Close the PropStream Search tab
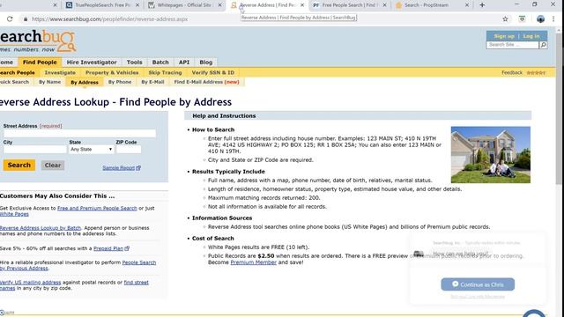This screenshot has width=564, height=317. (x=467, y=5)
